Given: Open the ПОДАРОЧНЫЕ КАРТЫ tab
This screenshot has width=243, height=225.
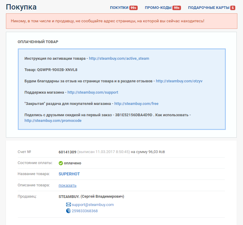Looking at the screenshot, I should pyautogui.click(x=209, y=8).
